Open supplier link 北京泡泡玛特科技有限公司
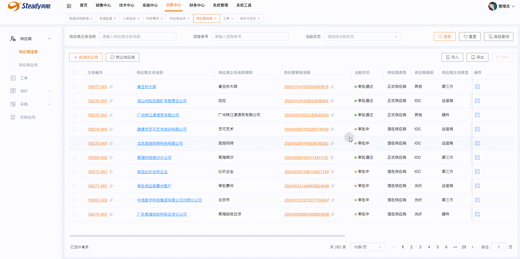Image resolution: width=520 pixels, height=259 pixels. (x=160, y=143)
